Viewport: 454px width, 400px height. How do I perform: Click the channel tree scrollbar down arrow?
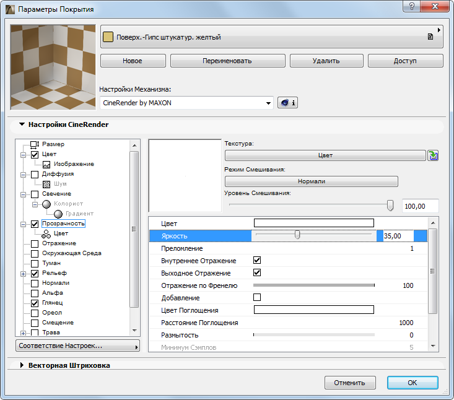pos(134,331)
